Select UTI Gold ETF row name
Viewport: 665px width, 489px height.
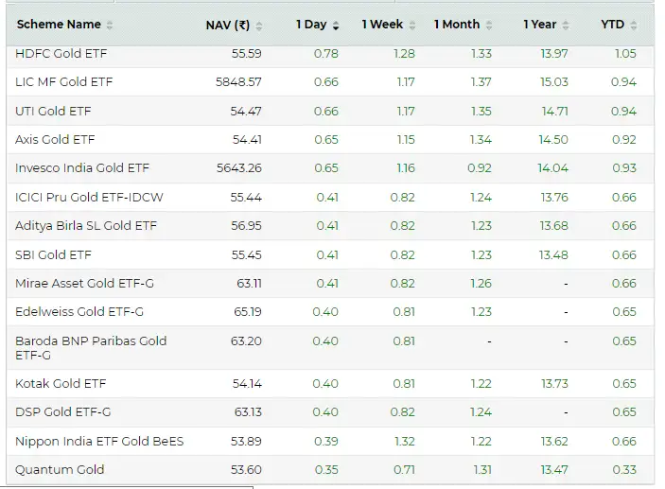coord(53,112)
